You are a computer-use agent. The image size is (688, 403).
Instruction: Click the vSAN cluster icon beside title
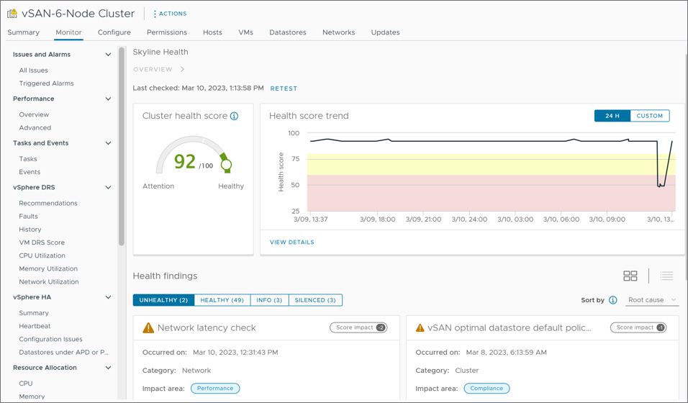[x=12, y=14]
